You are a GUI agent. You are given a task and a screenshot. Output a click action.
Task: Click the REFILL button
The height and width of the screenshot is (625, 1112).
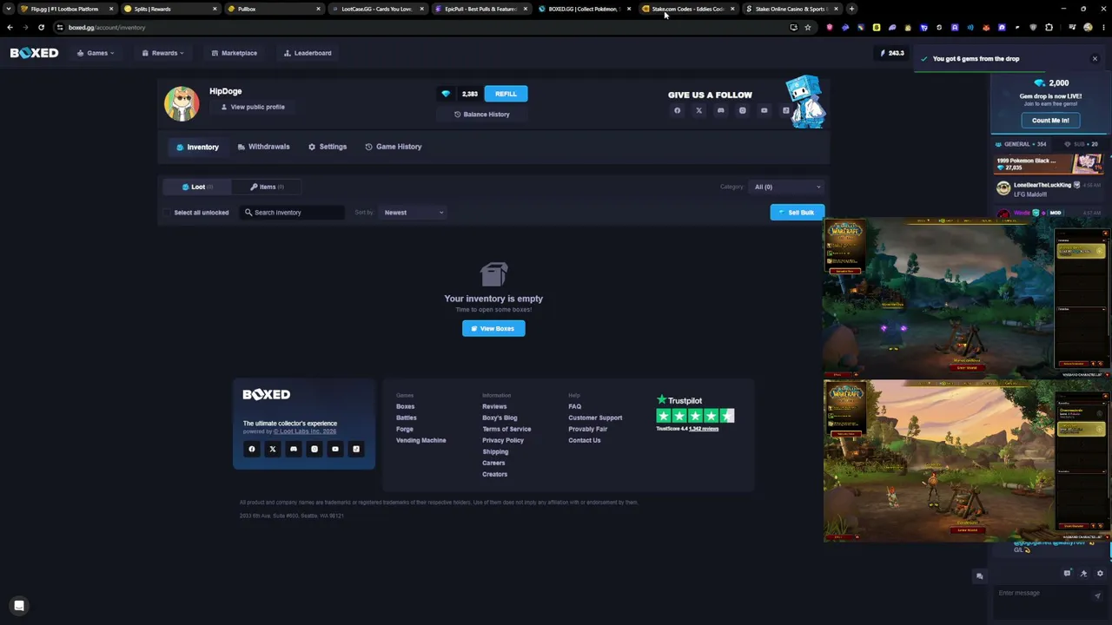click(506, 94)
